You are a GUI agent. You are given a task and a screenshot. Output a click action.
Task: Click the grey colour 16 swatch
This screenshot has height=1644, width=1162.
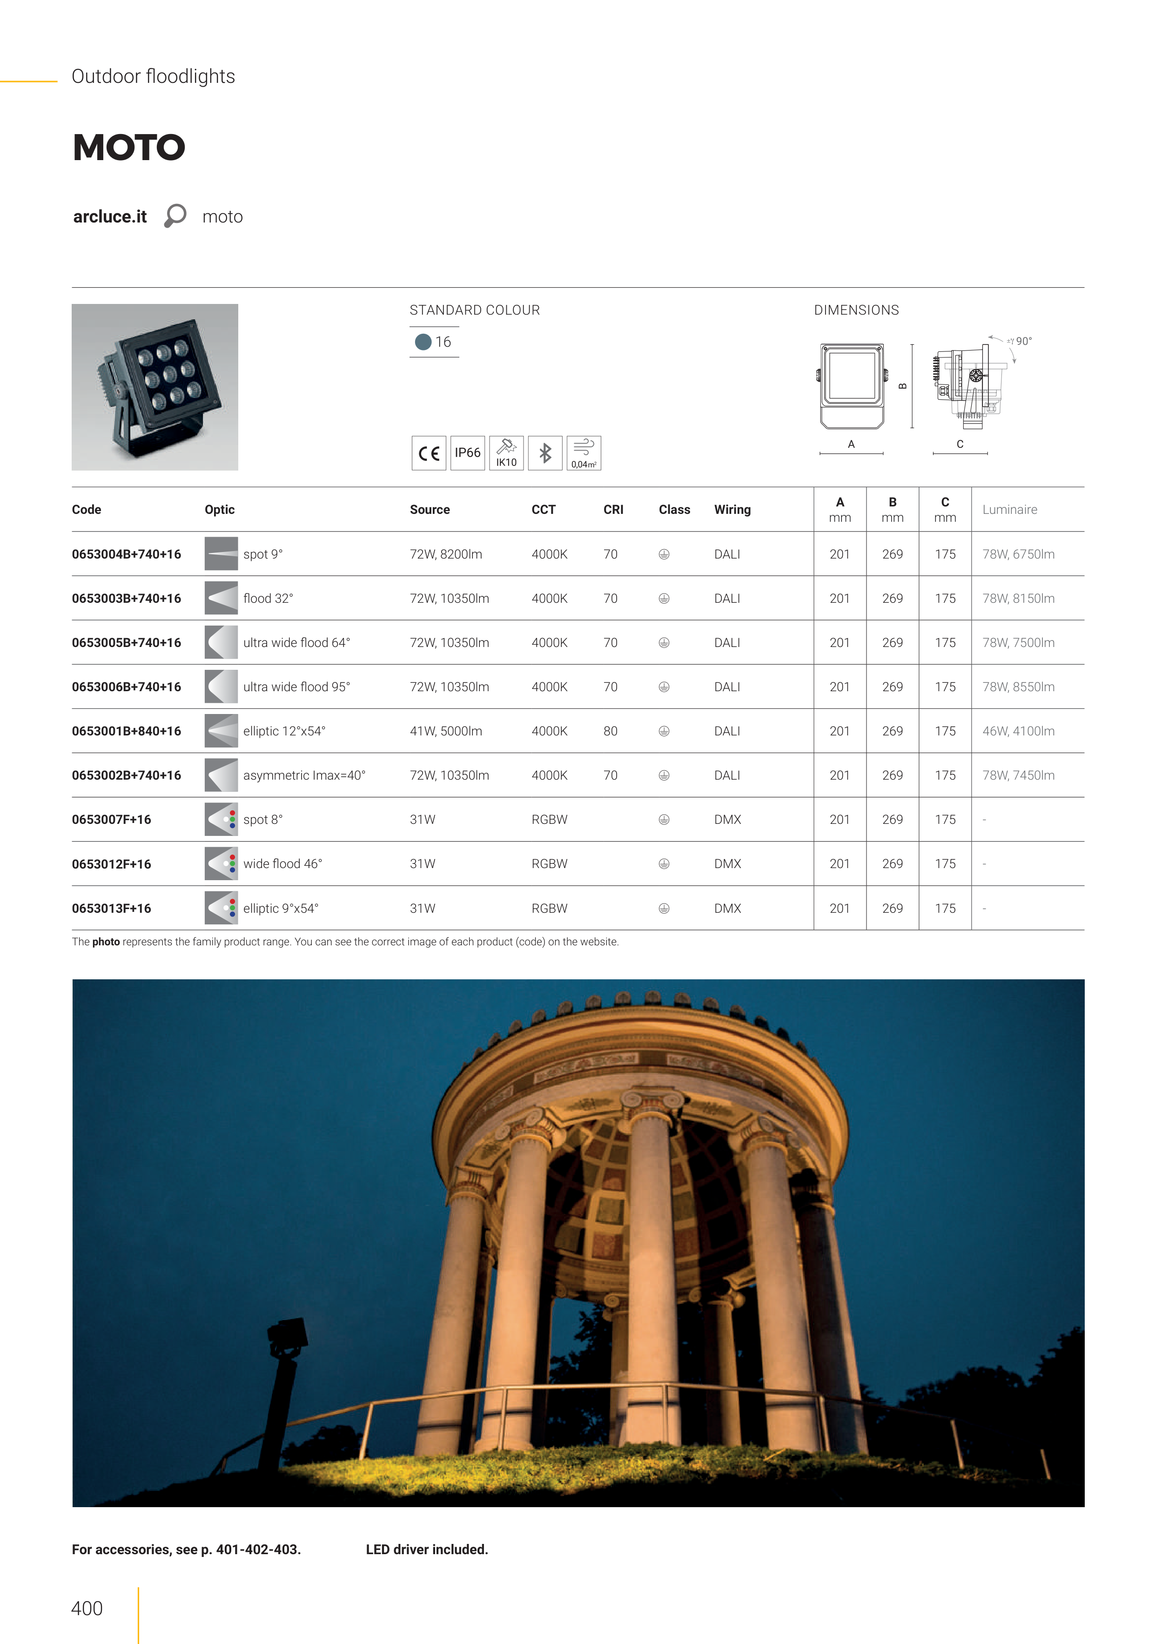tap(423, 342)
